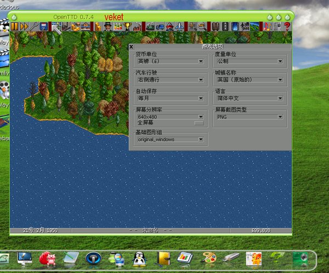Toggle the 全屏幕 fullscreen button
Viewport: 329px width, 273px height.
click(199, 123)
